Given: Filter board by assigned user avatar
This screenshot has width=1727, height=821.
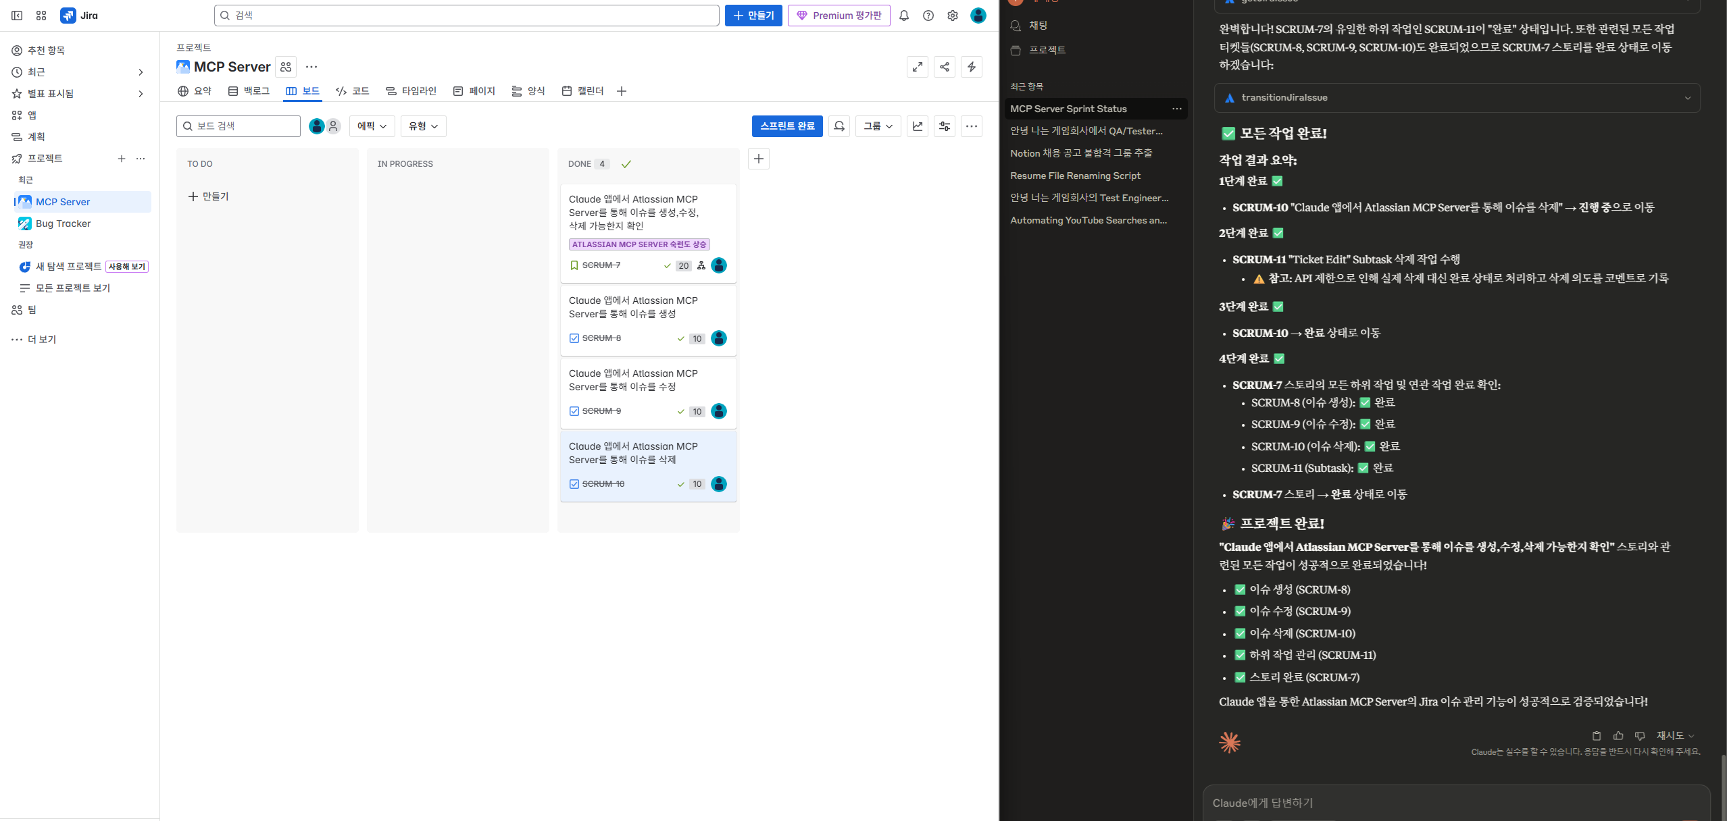Looking at the screenshot, I should [x=316, y=126].
